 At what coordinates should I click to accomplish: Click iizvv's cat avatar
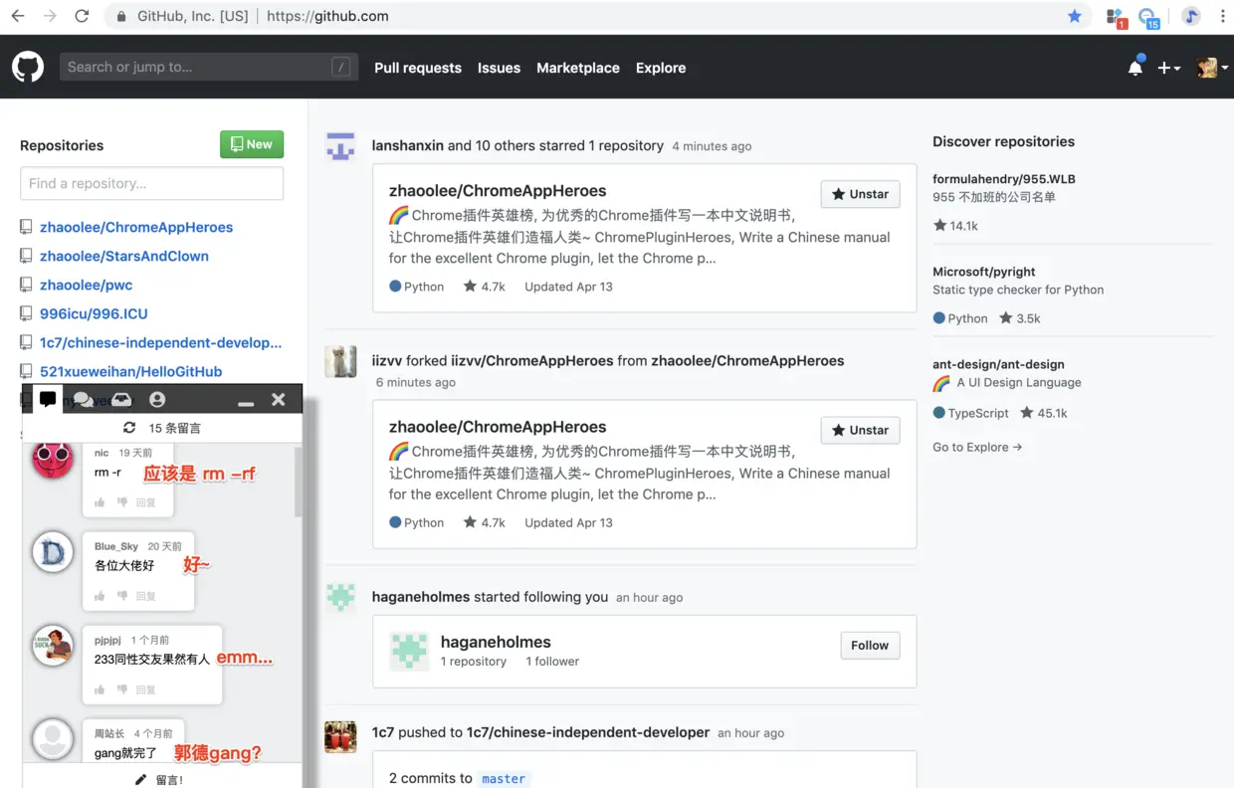click(x=340, y=361)
